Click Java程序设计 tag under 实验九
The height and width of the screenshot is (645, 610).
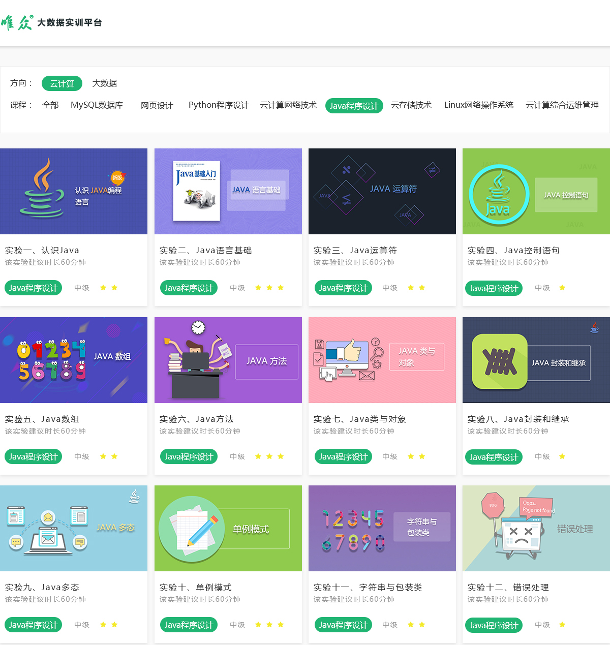pos(33,625)
